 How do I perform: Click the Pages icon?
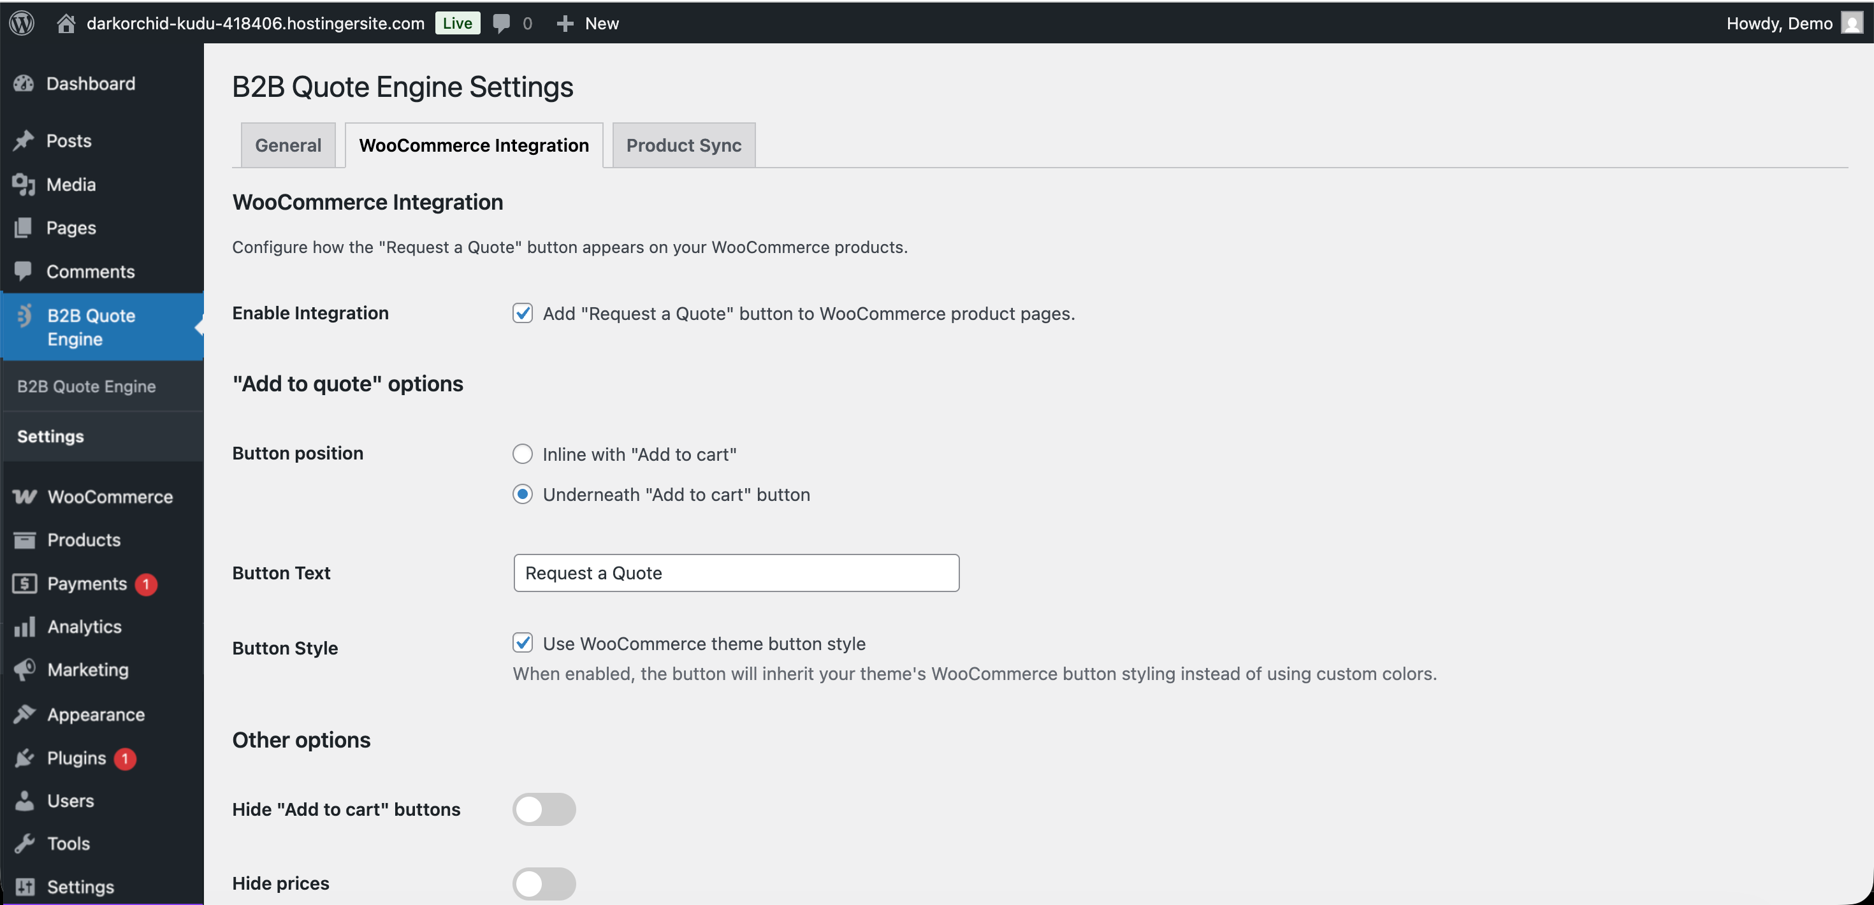tap(24, 227)
